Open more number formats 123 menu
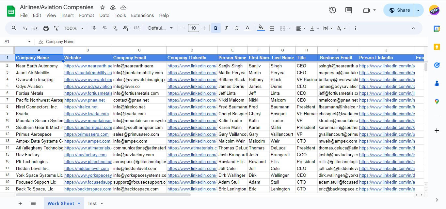 (x=136, y=28)
